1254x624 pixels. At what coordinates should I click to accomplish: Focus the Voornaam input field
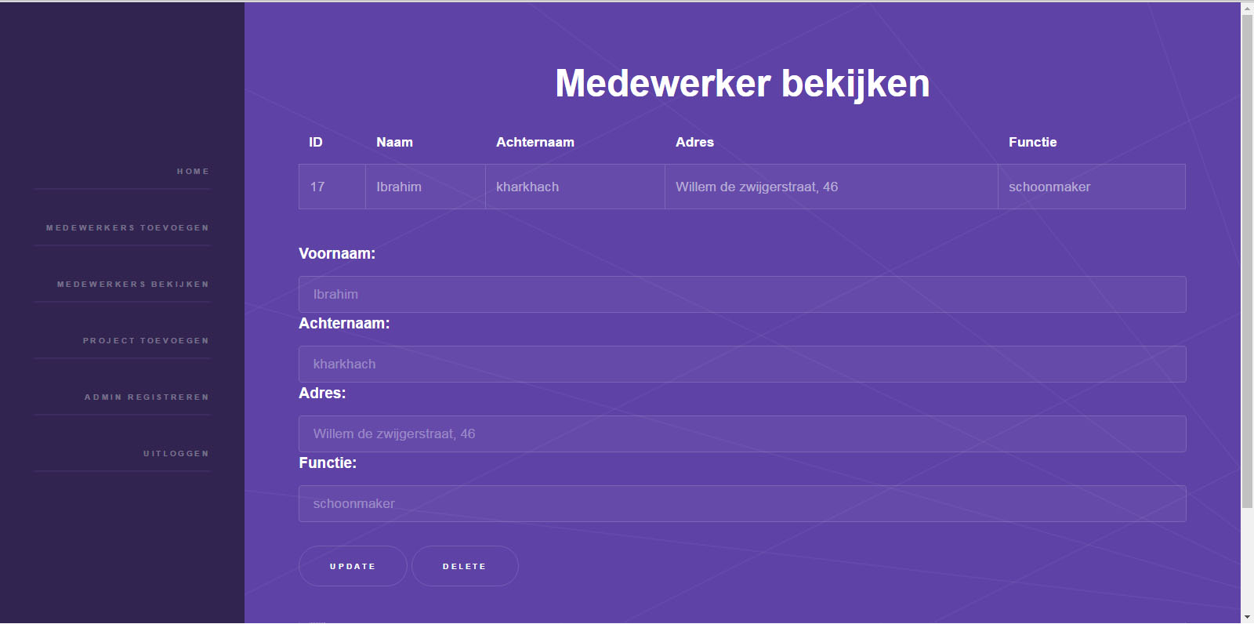[x=742, y=294]
